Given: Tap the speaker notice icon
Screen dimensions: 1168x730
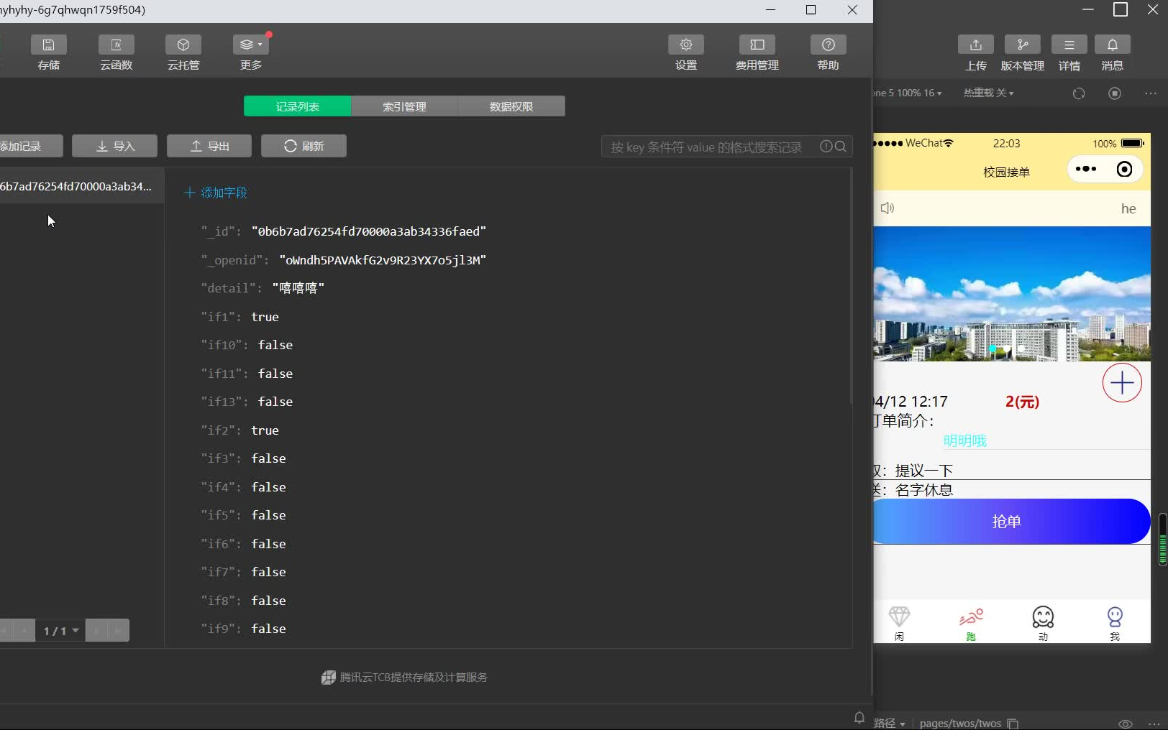Looking at the screenshot, I should click(x=888, y=208).
